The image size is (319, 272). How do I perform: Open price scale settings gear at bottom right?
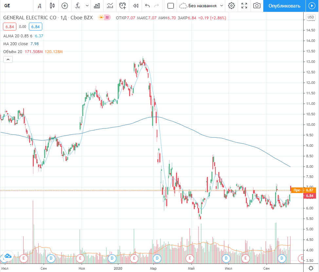pyautogui.click(x=311, y=268)
